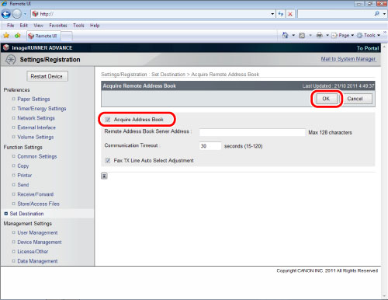
Task: Click the magnifier search icon
Action: coord(377,14)
